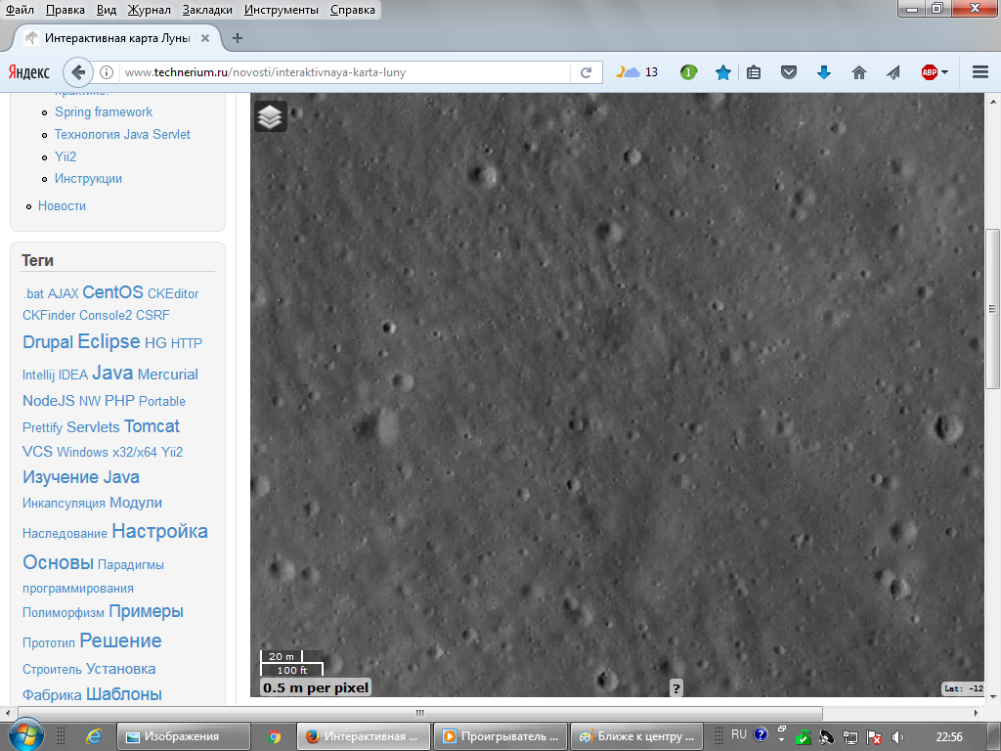
Task: Open the Технология Java Servlet link
Action: click(122, 134)
